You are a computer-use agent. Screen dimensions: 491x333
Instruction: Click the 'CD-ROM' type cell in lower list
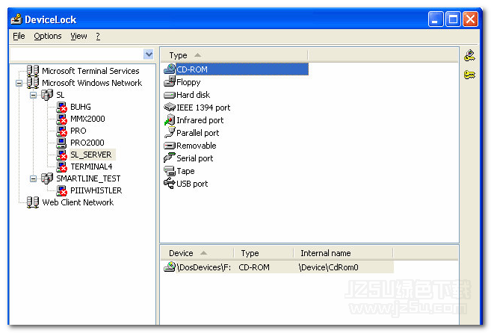tap(254, 267)
